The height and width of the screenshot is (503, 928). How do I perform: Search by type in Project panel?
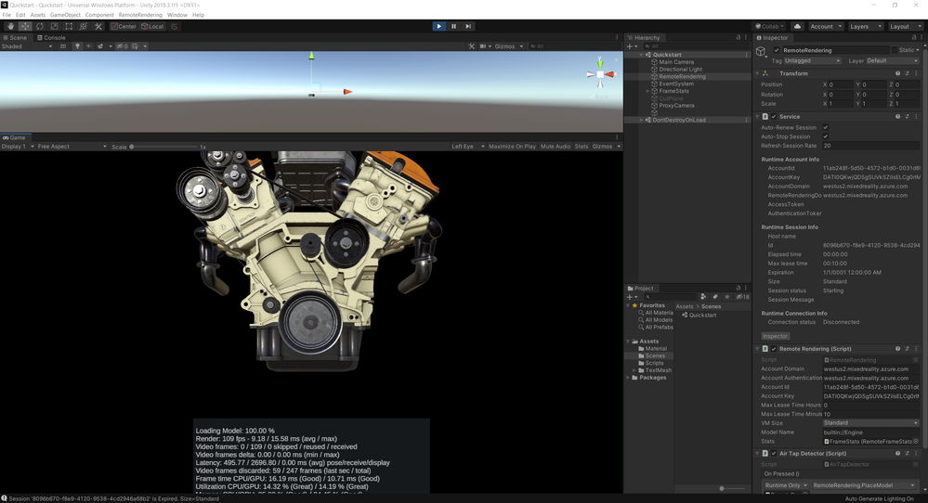tap(703, 297)
